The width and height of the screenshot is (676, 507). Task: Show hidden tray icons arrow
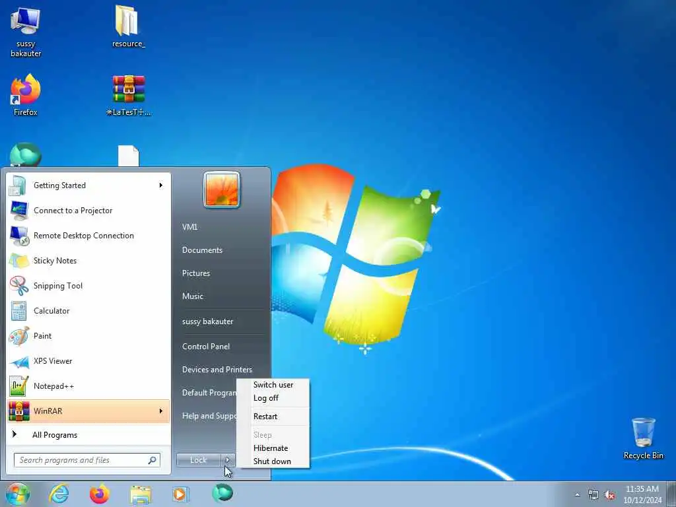coord(577,495)
